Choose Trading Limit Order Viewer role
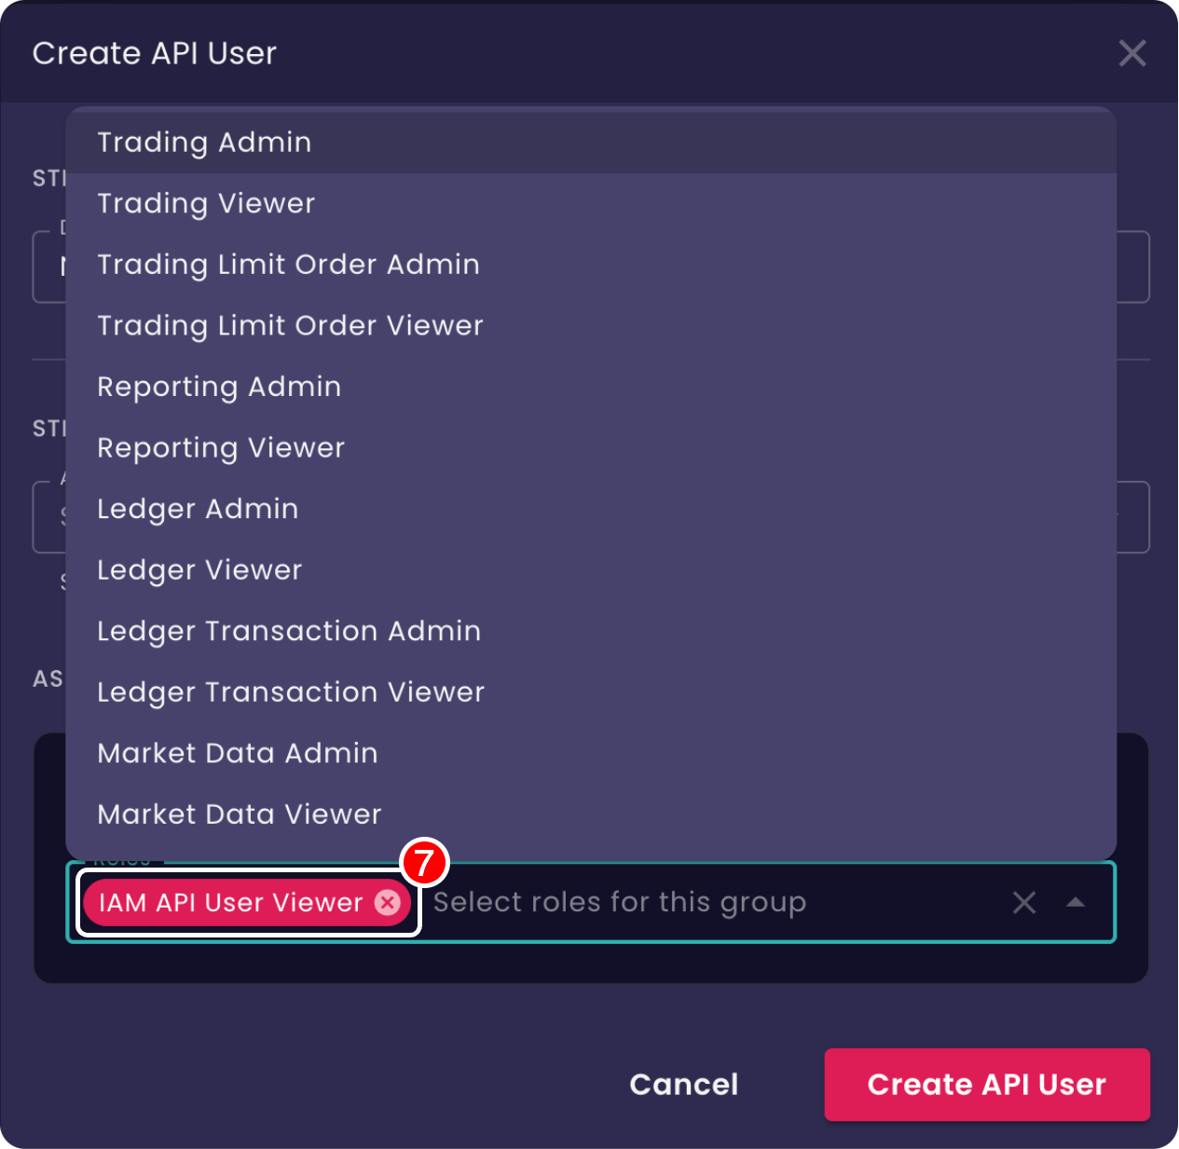The height and width of the screenshot is (1149, 1179). click(290, 325)
